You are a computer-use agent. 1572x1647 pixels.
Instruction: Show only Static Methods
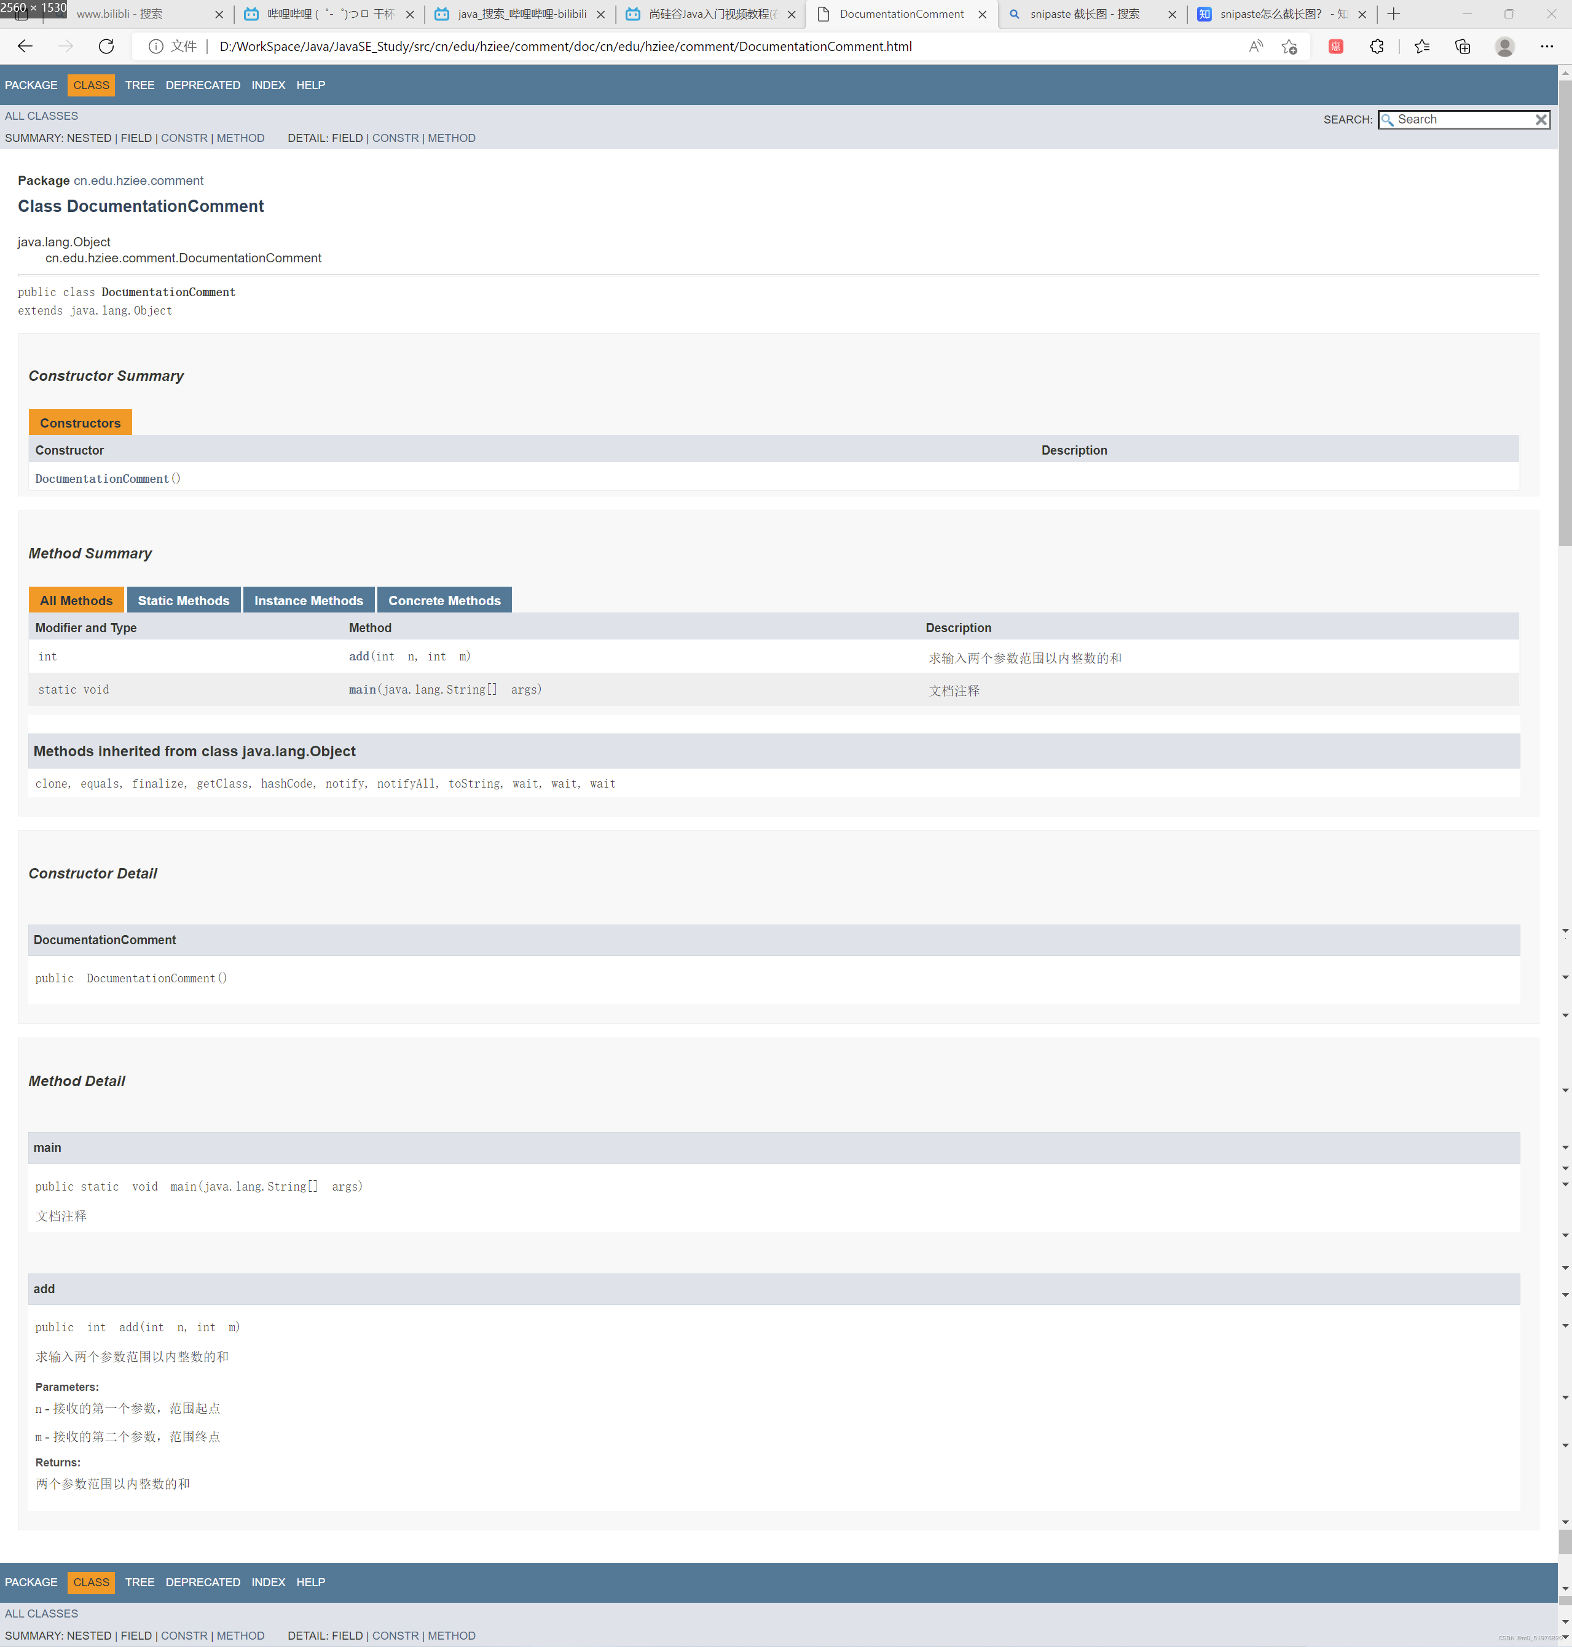point(183,601)
